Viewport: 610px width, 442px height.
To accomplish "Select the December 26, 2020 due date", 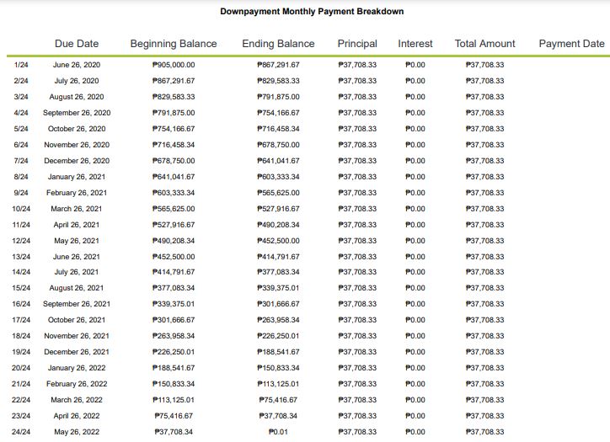I will coord(77,161).
